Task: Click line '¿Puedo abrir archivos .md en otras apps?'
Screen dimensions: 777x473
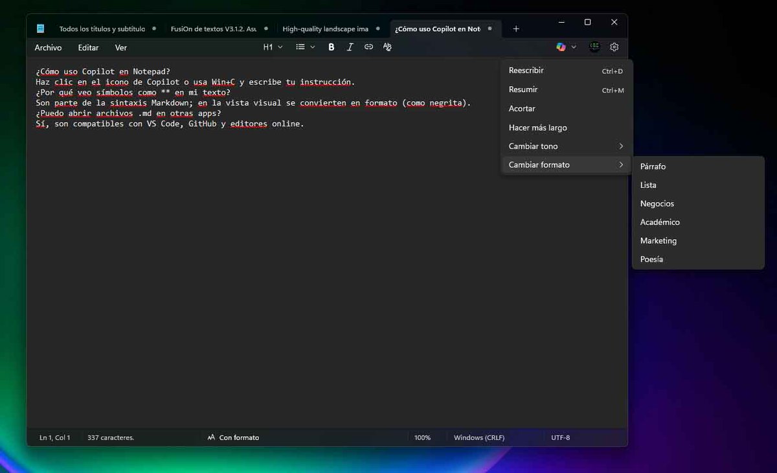Action: coord(128,113)
